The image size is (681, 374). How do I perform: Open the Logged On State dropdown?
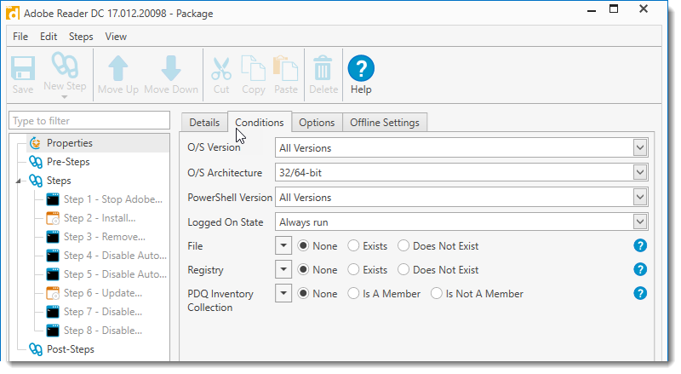(639, 222)
